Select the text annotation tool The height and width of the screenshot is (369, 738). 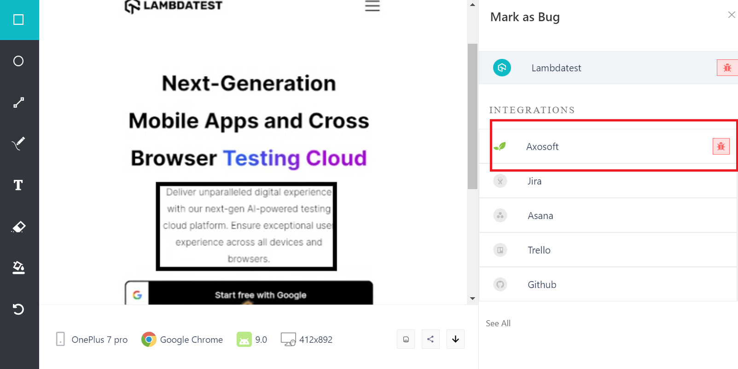click(x=18, y=185)
